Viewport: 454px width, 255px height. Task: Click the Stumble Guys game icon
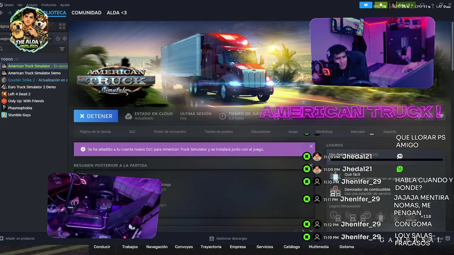tap(4, 115)
